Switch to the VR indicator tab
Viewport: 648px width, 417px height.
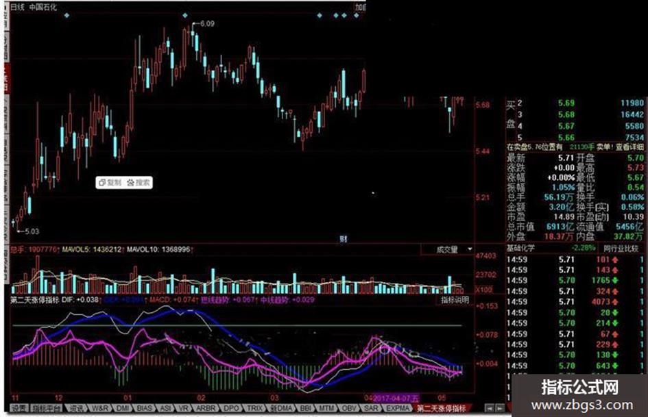point(184,408)
